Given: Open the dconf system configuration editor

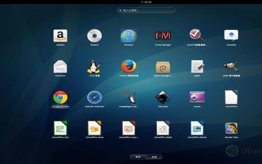Looking at the screenshot, I should (197, 35).
